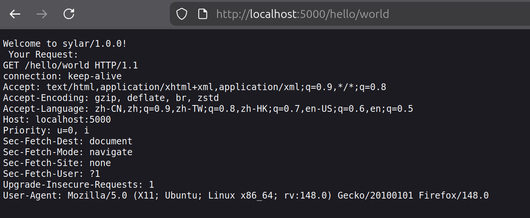Click the 'GET /hello/world HTTP/1.1' line
Image resolution: width=530 pixels, height=218 pixels.
coord(70,65)
